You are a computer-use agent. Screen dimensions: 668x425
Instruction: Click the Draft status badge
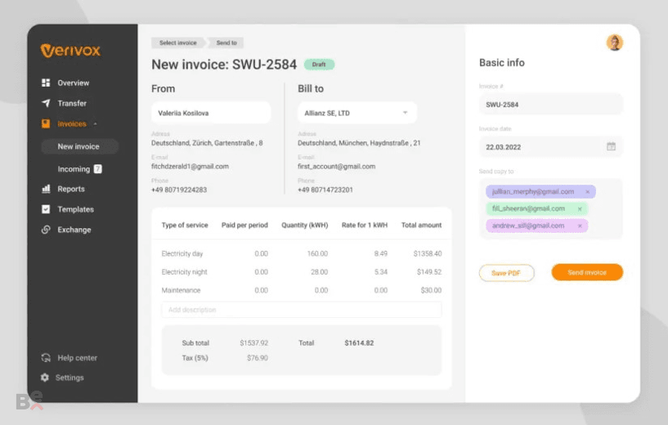point(319,65)
